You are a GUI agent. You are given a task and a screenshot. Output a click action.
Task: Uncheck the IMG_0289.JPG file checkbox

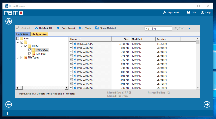71,52
